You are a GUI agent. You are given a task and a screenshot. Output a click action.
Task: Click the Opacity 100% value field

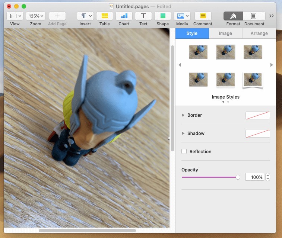(255, 177)
